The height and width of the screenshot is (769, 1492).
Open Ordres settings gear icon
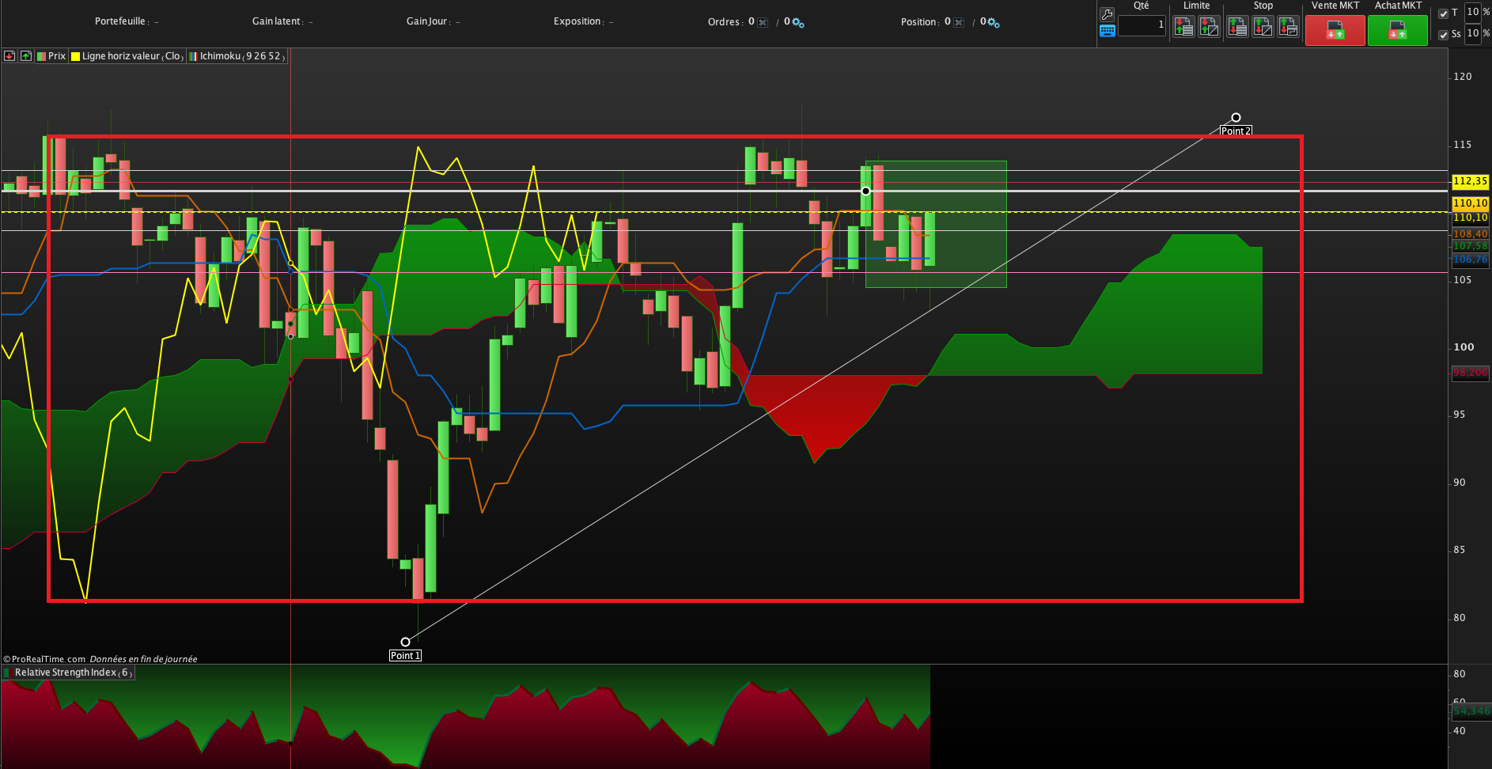point(797,22)
